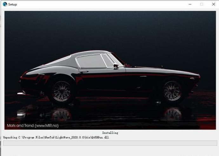Click the 'Unpacking C:\Program Files\NewTek' path text

(56, 137)
